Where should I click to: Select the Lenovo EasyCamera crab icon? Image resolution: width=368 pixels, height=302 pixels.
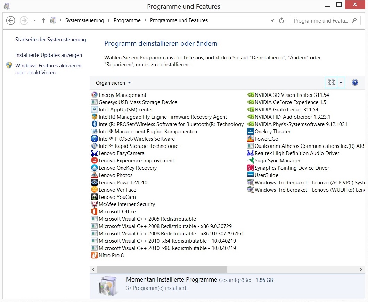tap(95, 153)
